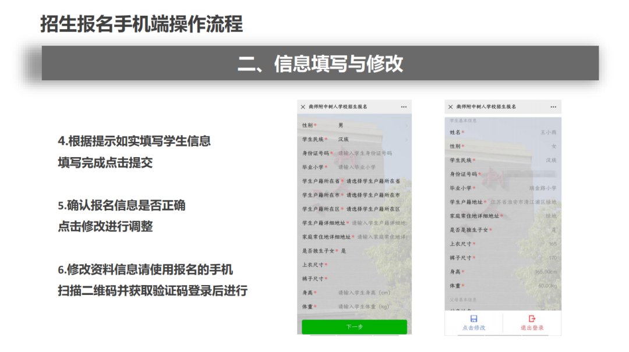Close the left phone's registration page with X

pos(303,107)
